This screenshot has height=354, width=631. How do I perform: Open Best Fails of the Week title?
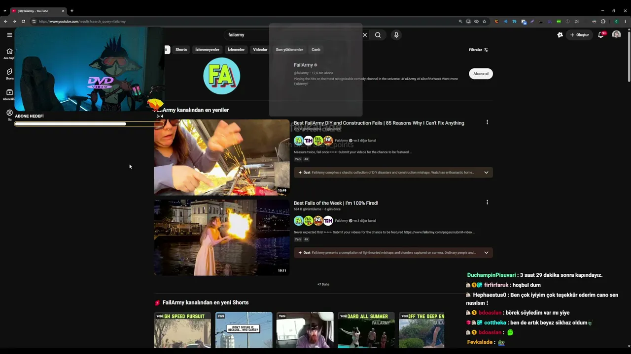336,203
